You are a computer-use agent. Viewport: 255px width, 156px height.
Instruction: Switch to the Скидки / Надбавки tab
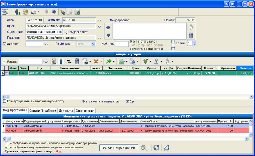pyautogui.click(x=43, y=111)
